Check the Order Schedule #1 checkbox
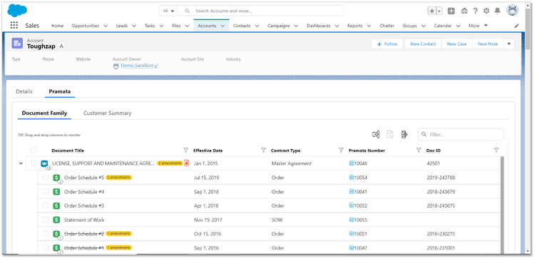Screen dimensions: 535x259 pos(46,248)
